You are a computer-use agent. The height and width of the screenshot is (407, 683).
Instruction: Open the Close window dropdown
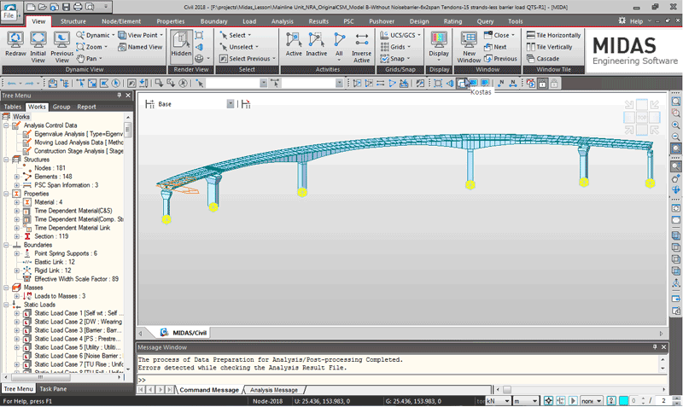(x=499, y=35)
